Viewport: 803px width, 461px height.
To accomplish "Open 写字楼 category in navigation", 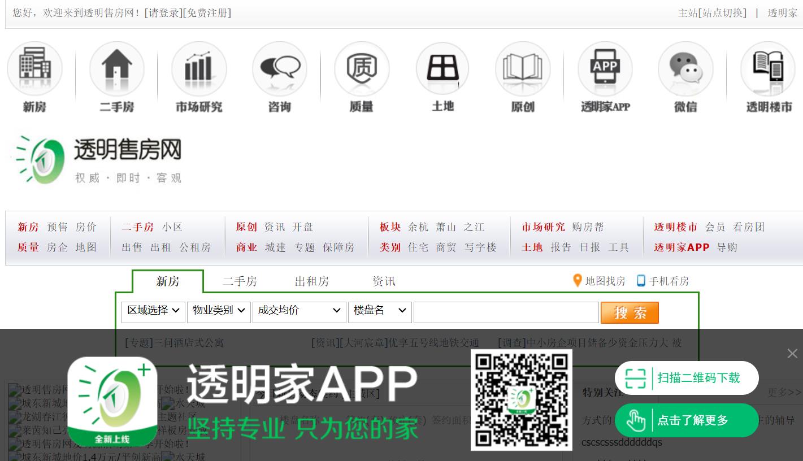I will pyautogui.click(x=480, y=247).
